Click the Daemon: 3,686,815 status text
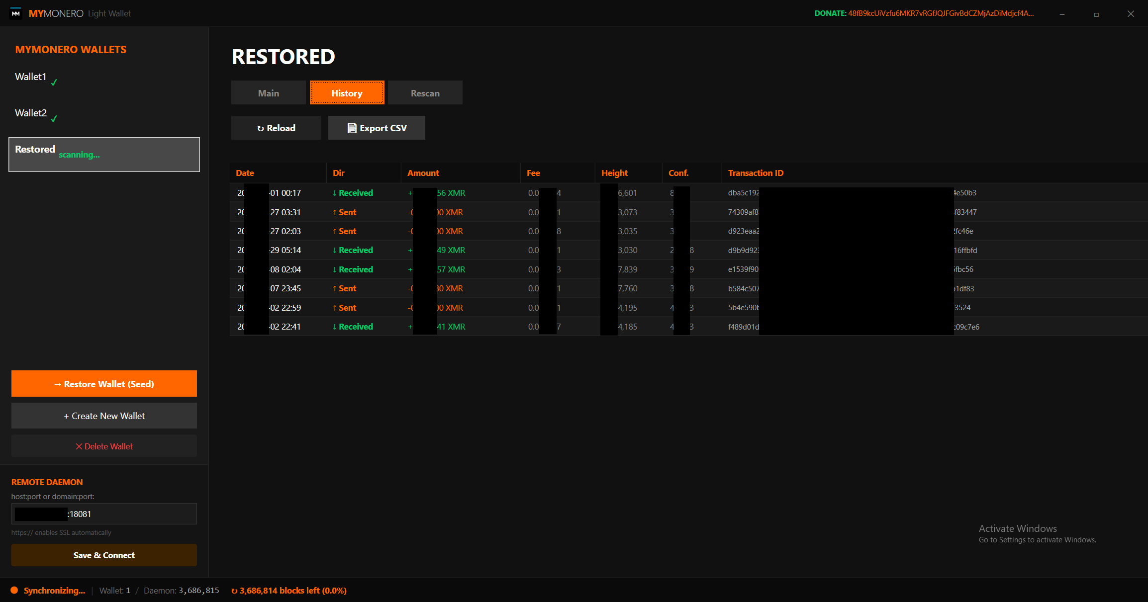 click(x=182, y=591)
